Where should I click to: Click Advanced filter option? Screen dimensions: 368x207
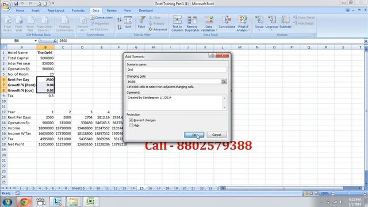click(x=158, y=29)
